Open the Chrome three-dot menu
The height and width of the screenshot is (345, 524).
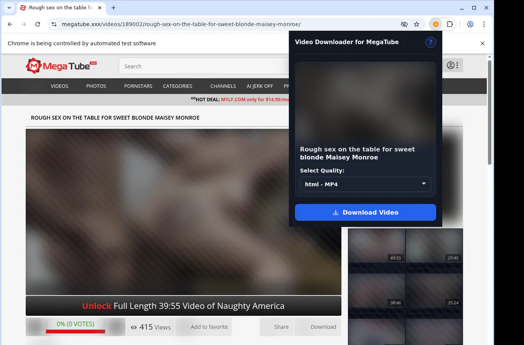click(x=484, y=24)
